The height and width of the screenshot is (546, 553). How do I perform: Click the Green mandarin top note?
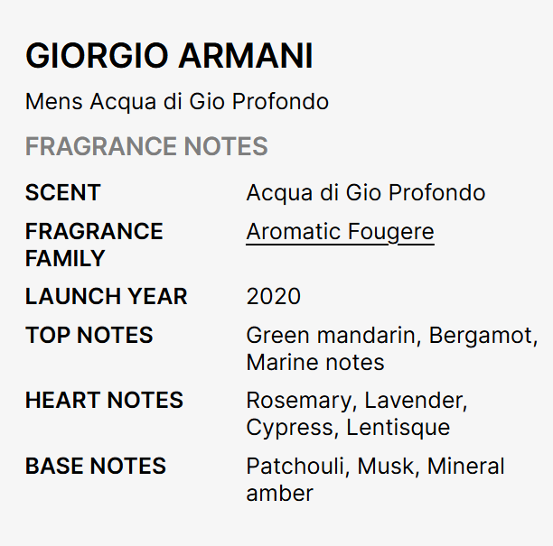(331, 336)
